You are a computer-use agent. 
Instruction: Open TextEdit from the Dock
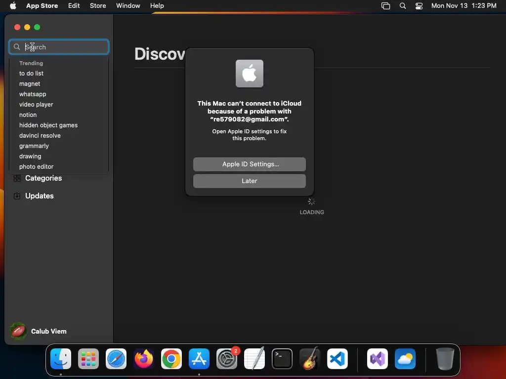click(254, 359)
